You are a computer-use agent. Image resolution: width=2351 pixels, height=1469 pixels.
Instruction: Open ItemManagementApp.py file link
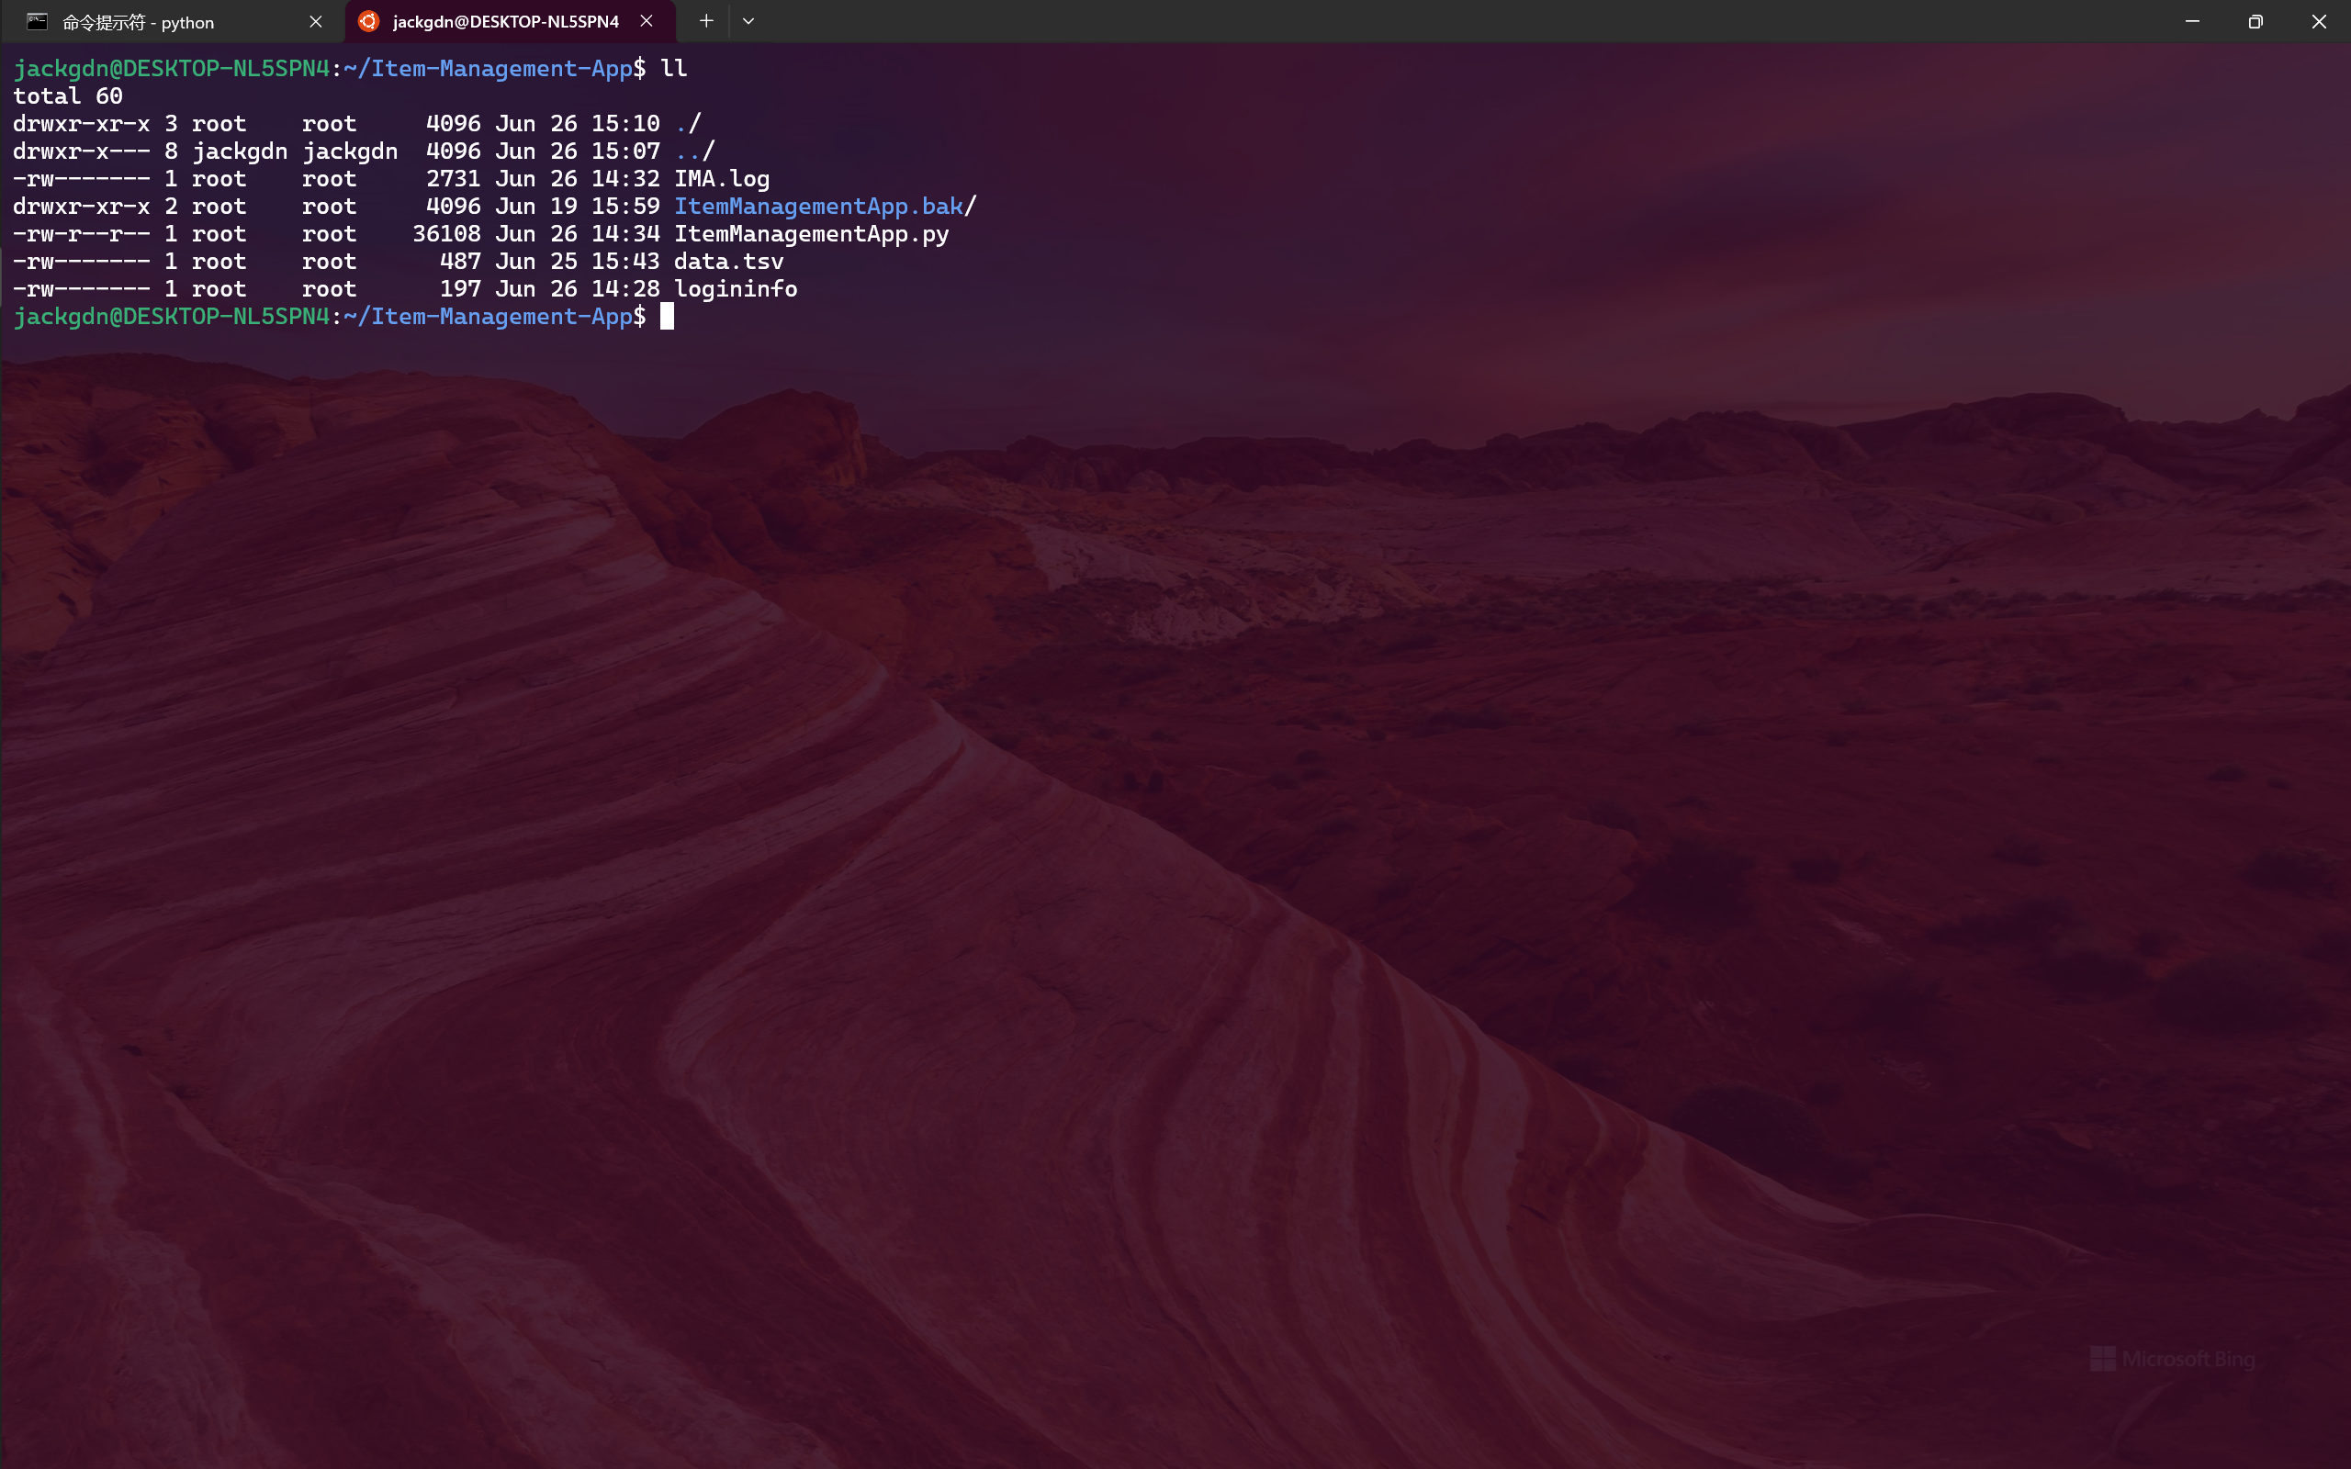(x=811, y=233)
